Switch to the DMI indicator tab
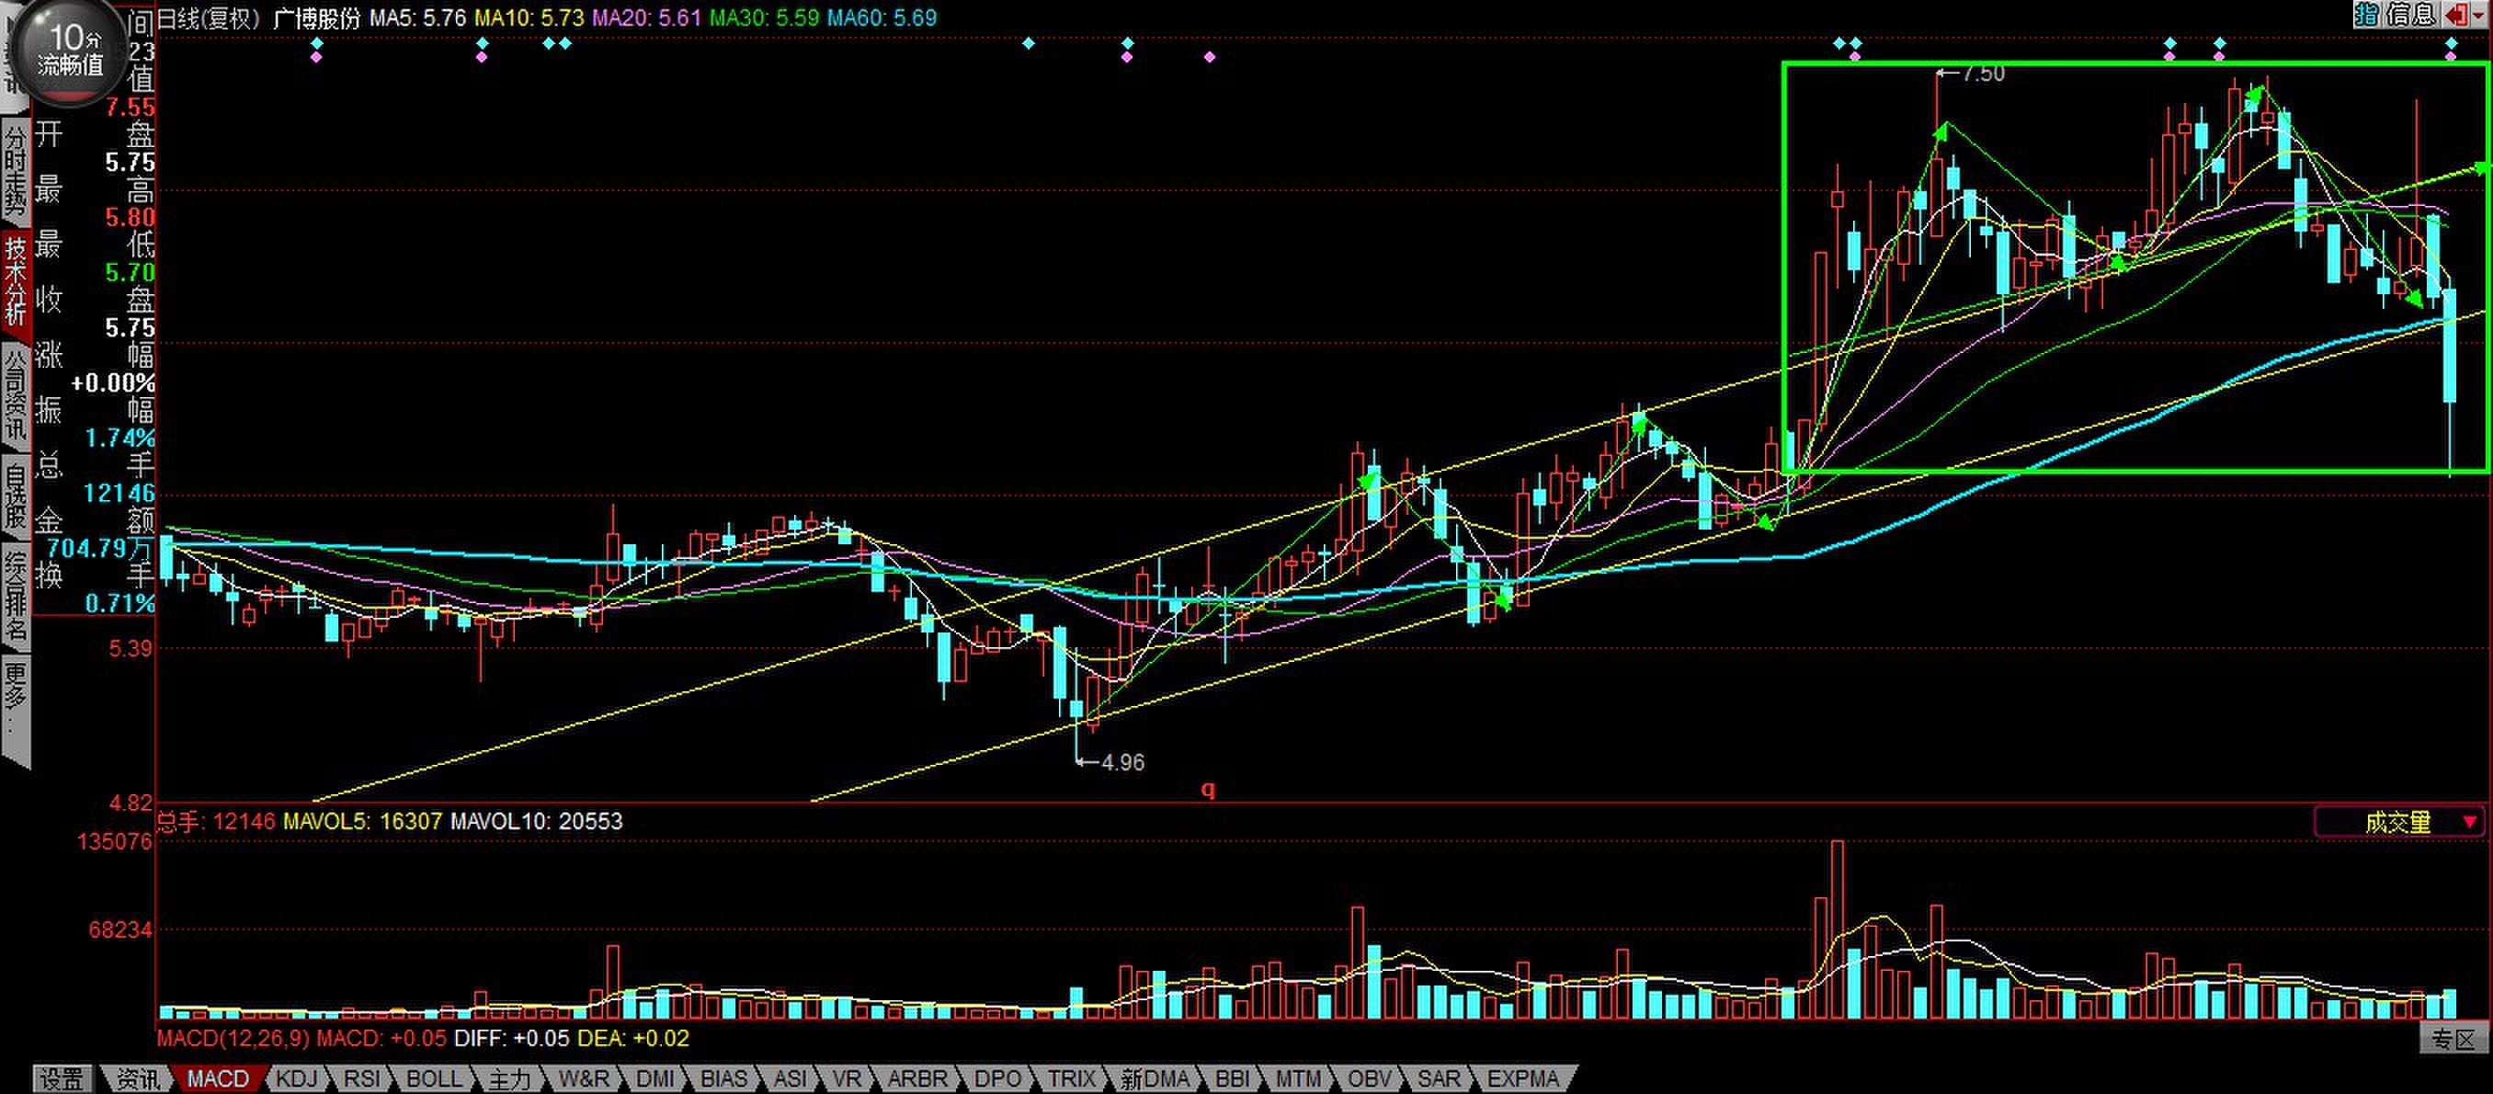The width and height of the screenshot is (2493, 1094). pos(655,1078)
